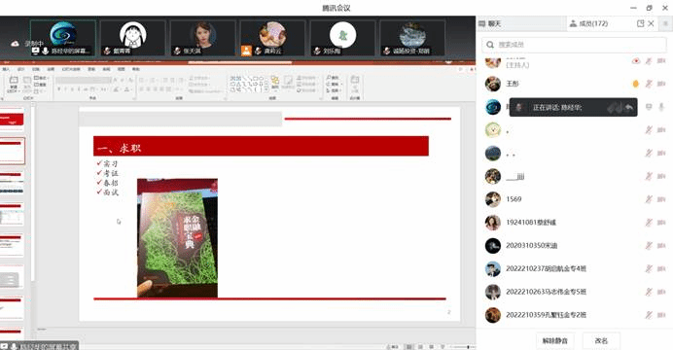Pop out the members panel window
This screenshot has height=350, width=673.
[x=640, y=23]
